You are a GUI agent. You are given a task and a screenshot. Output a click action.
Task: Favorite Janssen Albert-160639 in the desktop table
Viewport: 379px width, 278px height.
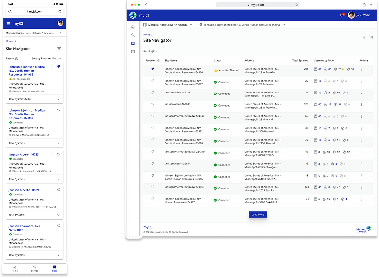[152, 104]
